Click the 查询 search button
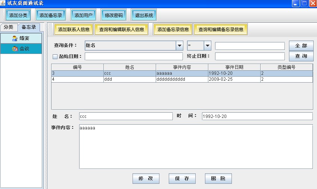The height and width of the screenshot is (189, 317). [x=301, y=56]
